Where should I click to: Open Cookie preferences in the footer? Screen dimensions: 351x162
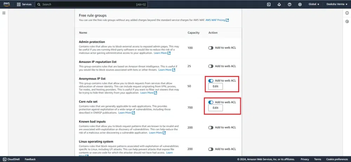[337, 159]
